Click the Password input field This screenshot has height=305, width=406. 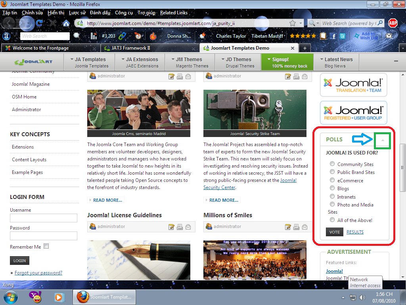(44, 236)
